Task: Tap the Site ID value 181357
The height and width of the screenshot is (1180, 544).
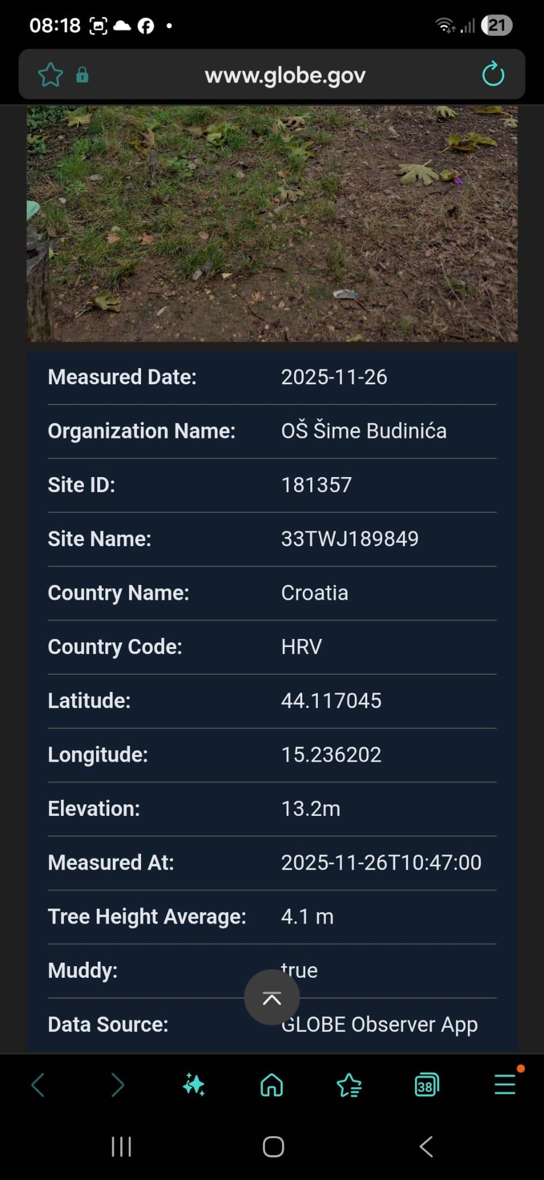Action: pyautogui.click(x=316, y=485)
